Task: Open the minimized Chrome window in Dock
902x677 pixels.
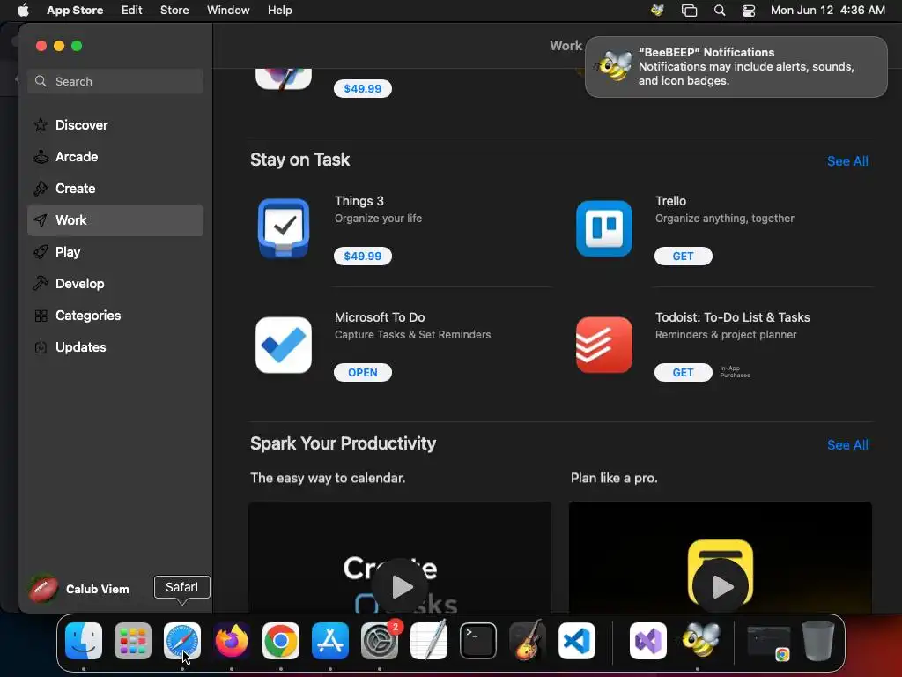Action: [x=768, y=642]
